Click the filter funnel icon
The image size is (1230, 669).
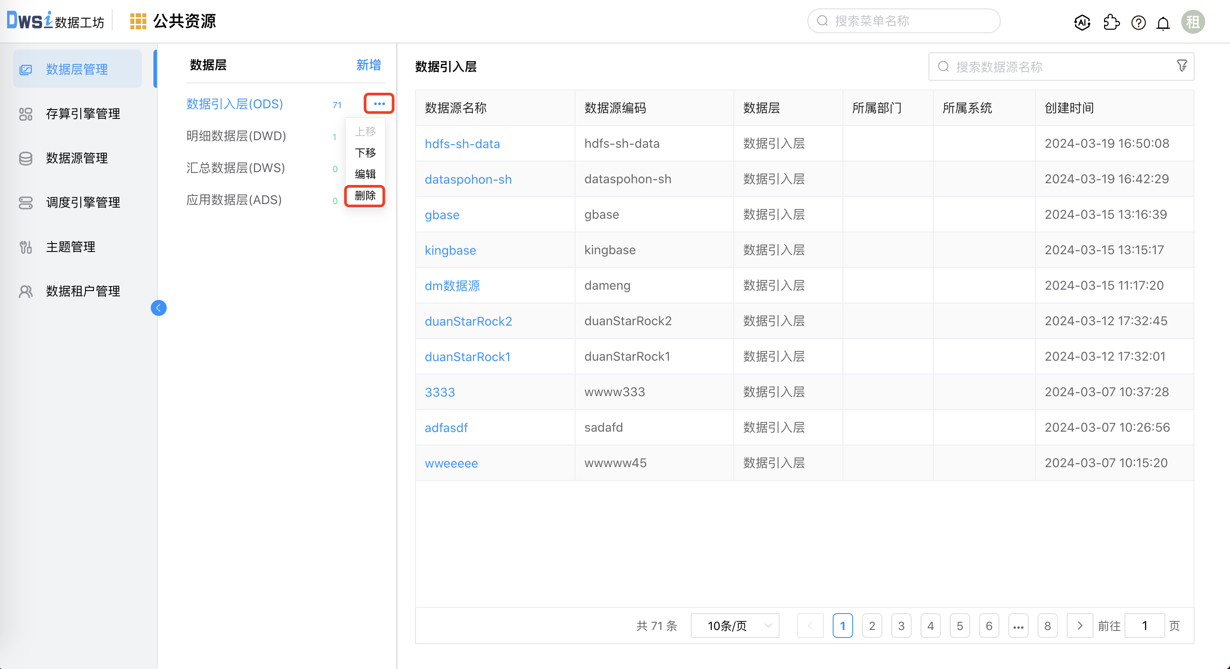click(1182, 66)
